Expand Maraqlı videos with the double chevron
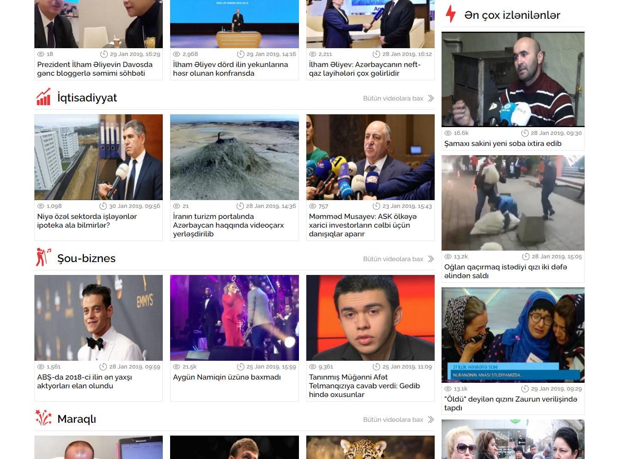This screenshot has height=459, width=619. (431, 420)
